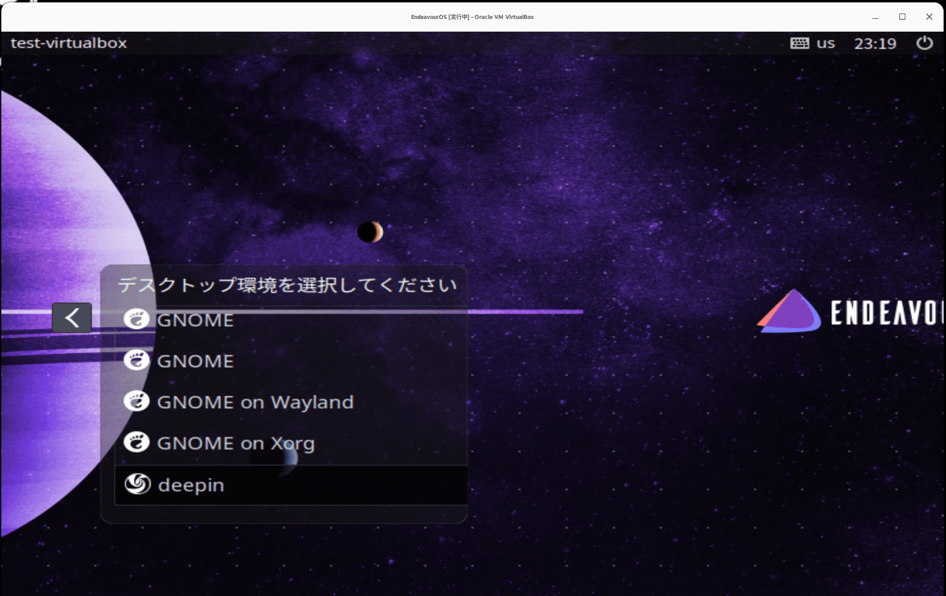Open the power menu icon in top panel
The image size is (946, 596).
coord(924,43)
